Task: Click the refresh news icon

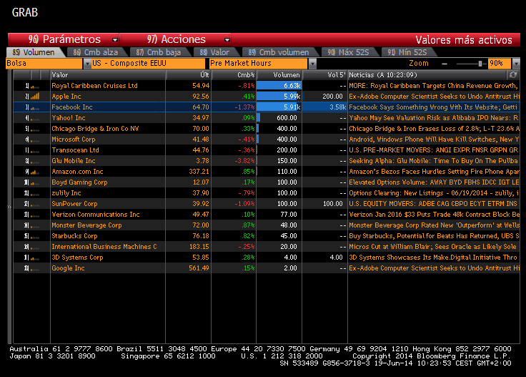Action: [513, 75]
